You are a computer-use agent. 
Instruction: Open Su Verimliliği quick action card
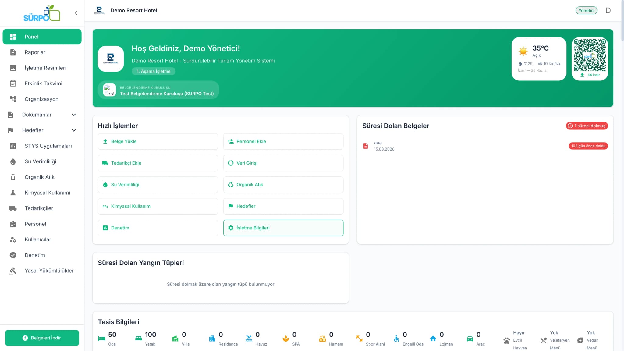158,185
